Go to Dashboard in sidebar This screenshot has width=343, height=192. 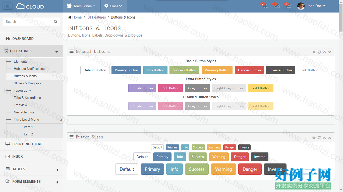coord(31,39)
